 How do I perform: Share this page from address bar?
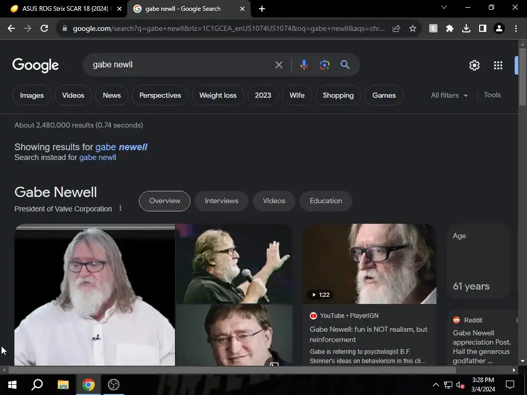[x=396, y=29]
